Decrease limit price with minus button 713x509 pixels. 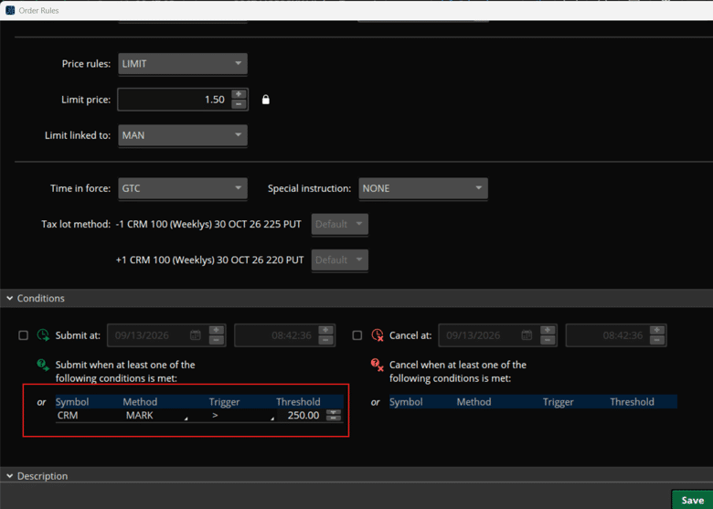(239, 104)
